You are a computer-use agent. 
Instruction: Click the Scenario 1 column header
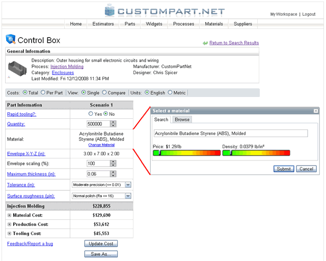click(101, 105)
